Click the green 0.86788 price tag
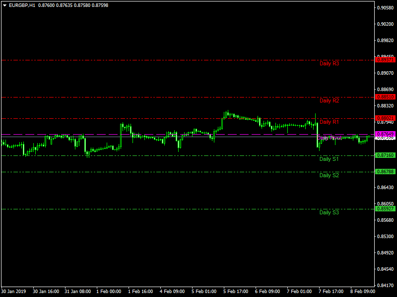397x297 pixels. pyautogui.click(x=386, y=172)
